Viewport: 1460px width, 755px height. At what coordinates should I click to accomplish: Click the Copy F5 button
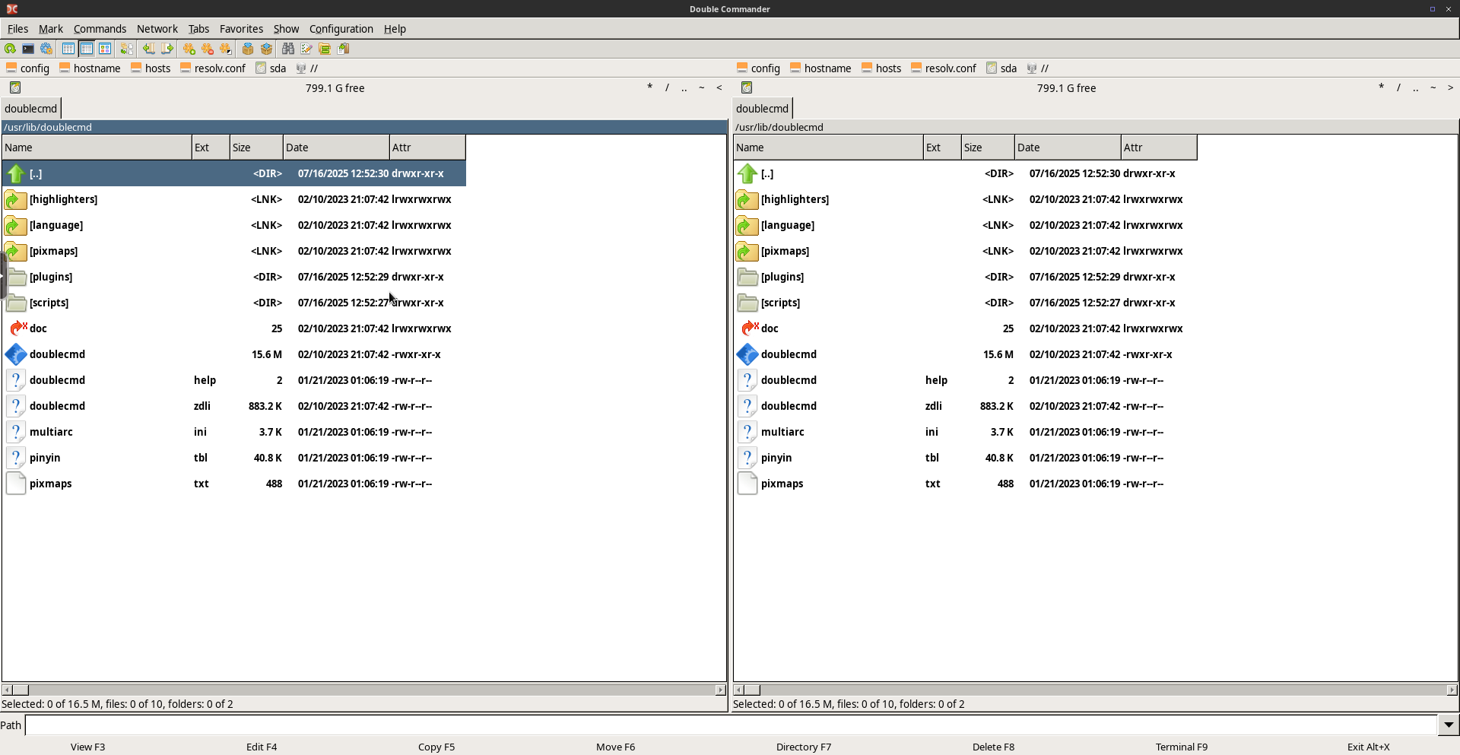pos(436,747)
